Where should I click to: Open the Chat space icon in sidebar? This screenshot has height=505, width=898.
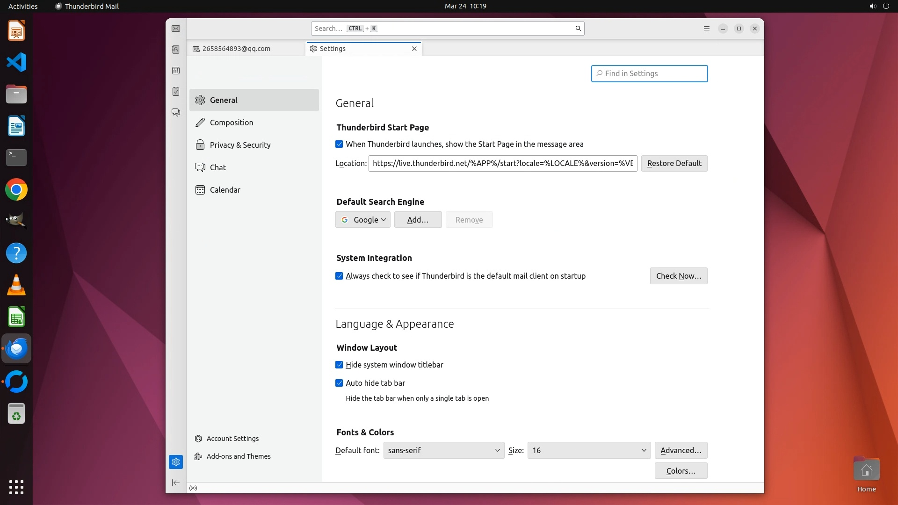176,113
